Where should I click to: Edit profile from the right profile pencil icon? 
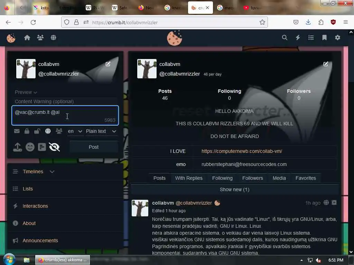(x=326, y=64)
